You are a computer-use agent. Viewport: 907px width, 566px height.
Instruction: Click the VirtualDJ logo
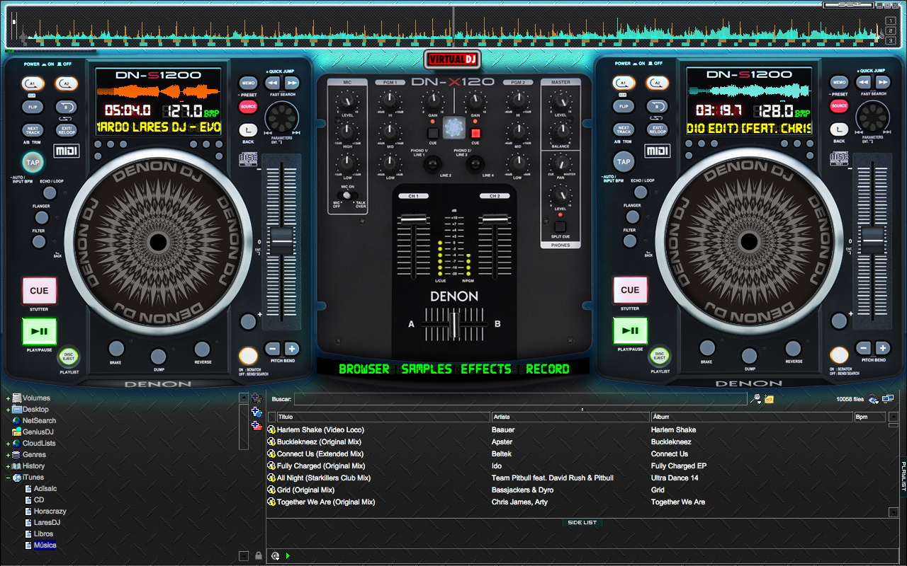[453, 59]
